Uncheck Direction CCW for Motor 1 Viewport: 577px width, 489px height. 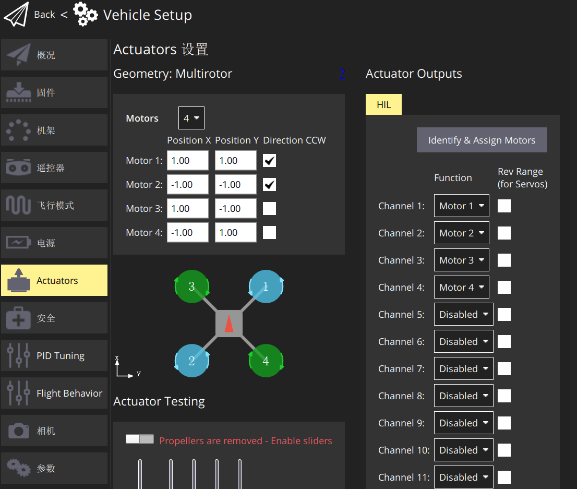coord(269,161)
